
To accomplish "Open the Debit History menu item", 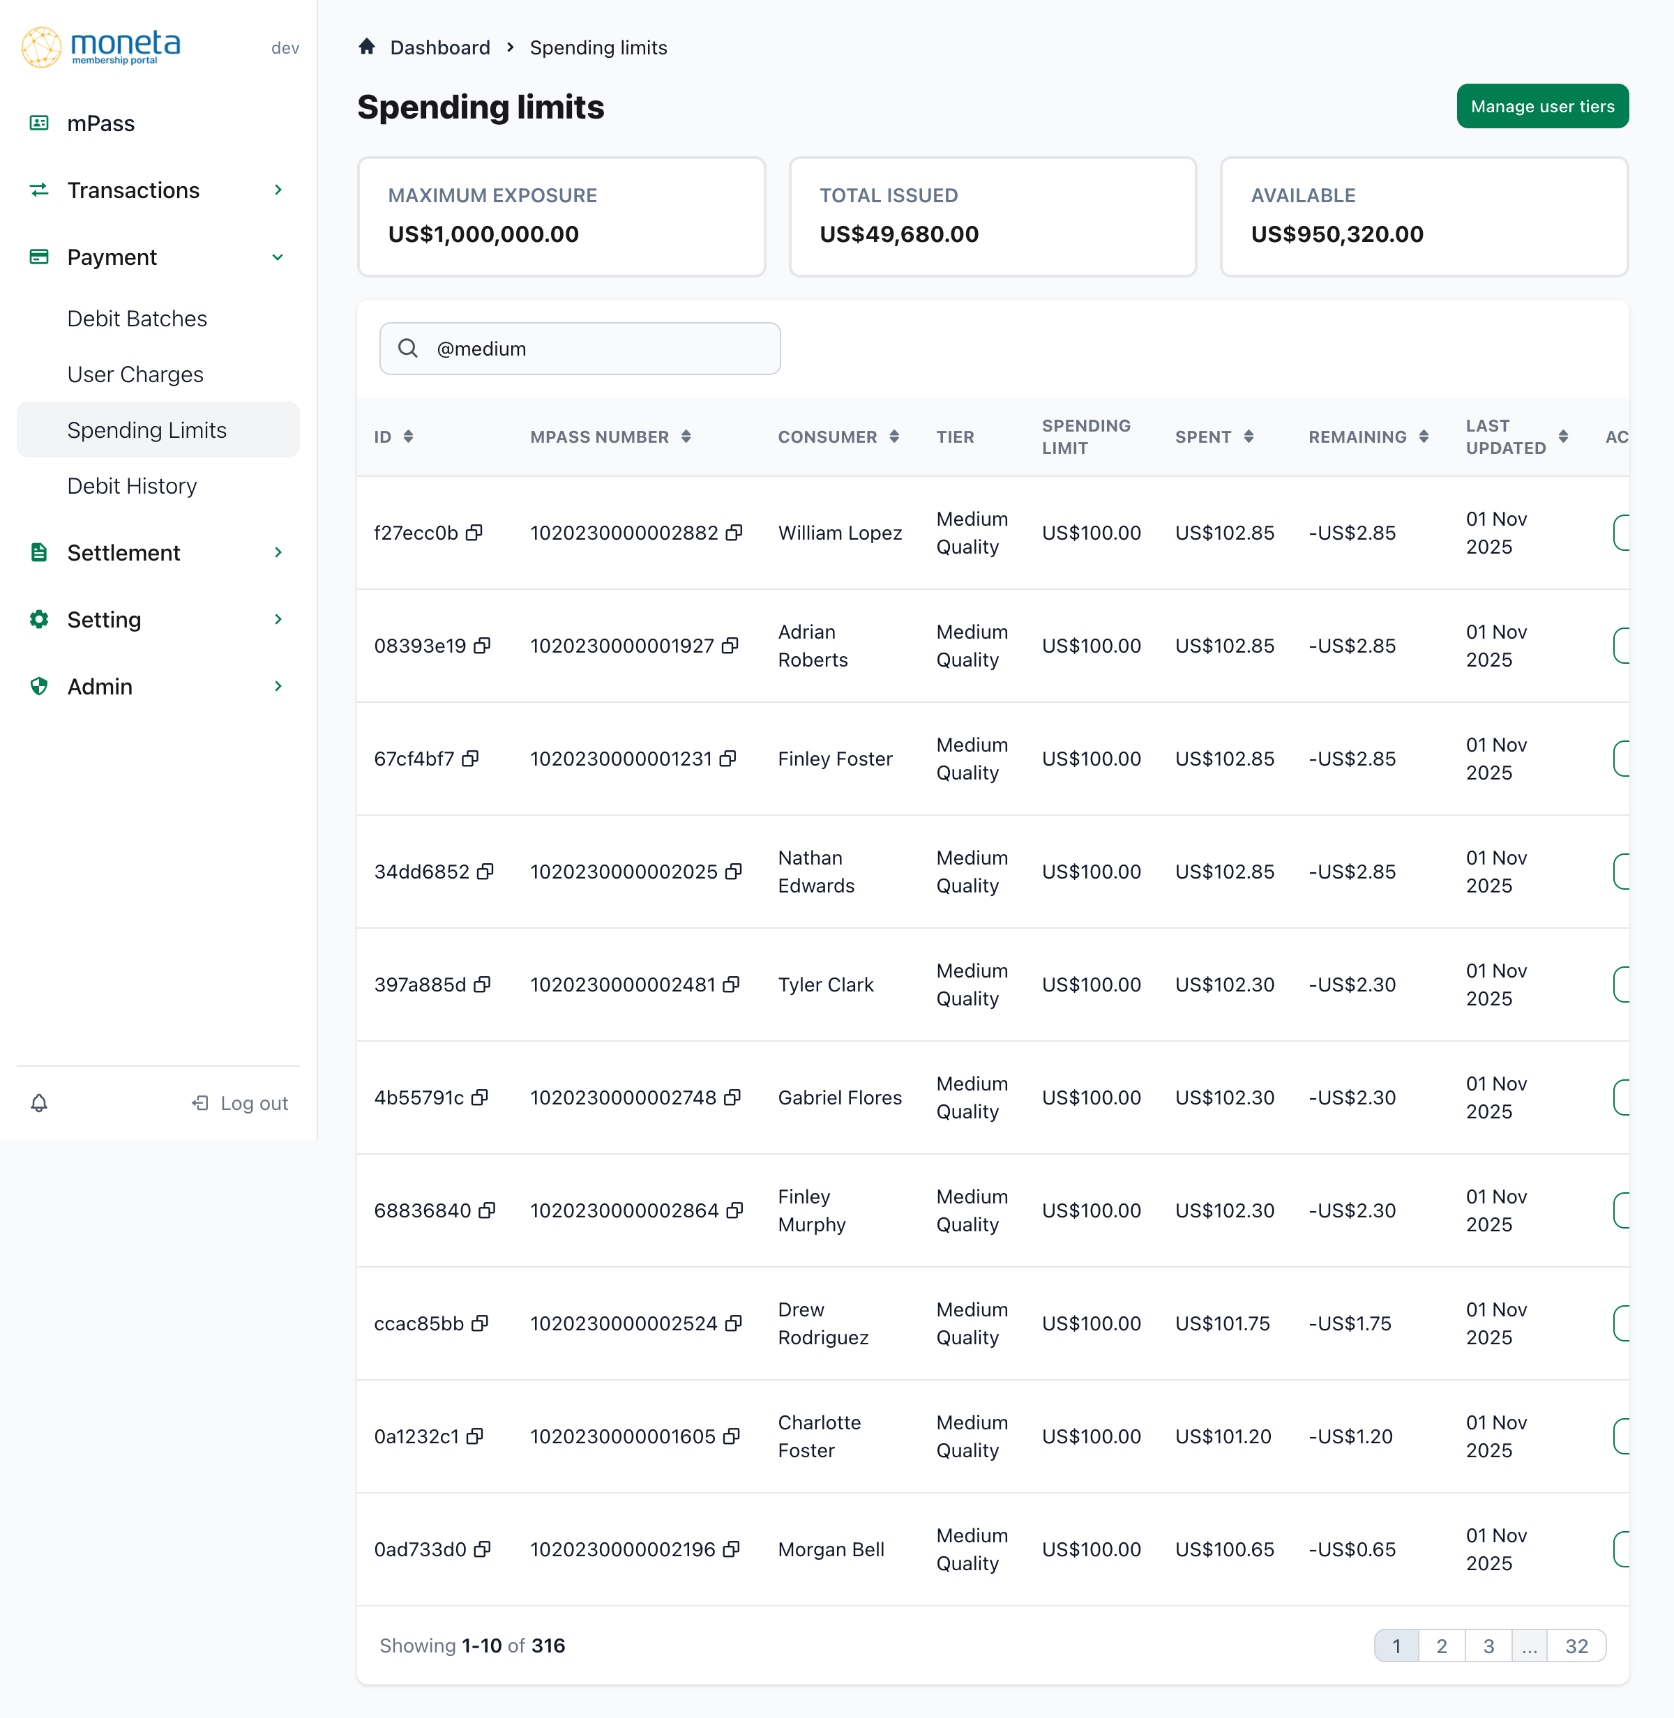I will click(132, 486).
